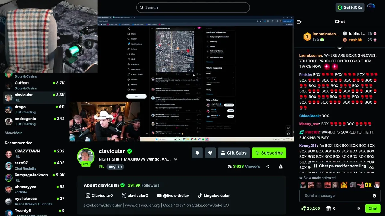385x216 pixels.
Task: Click the Gift Subs button
Action: 234,153
